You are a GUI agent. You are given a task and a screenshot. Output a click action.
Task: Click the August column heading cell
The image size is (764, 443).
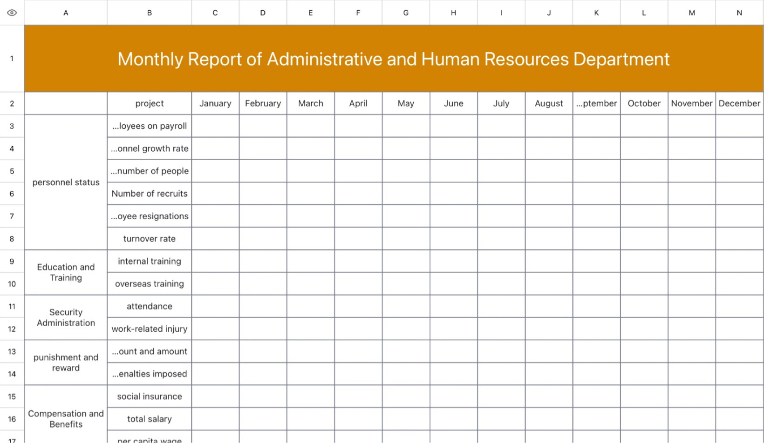[x=549, y=103]
